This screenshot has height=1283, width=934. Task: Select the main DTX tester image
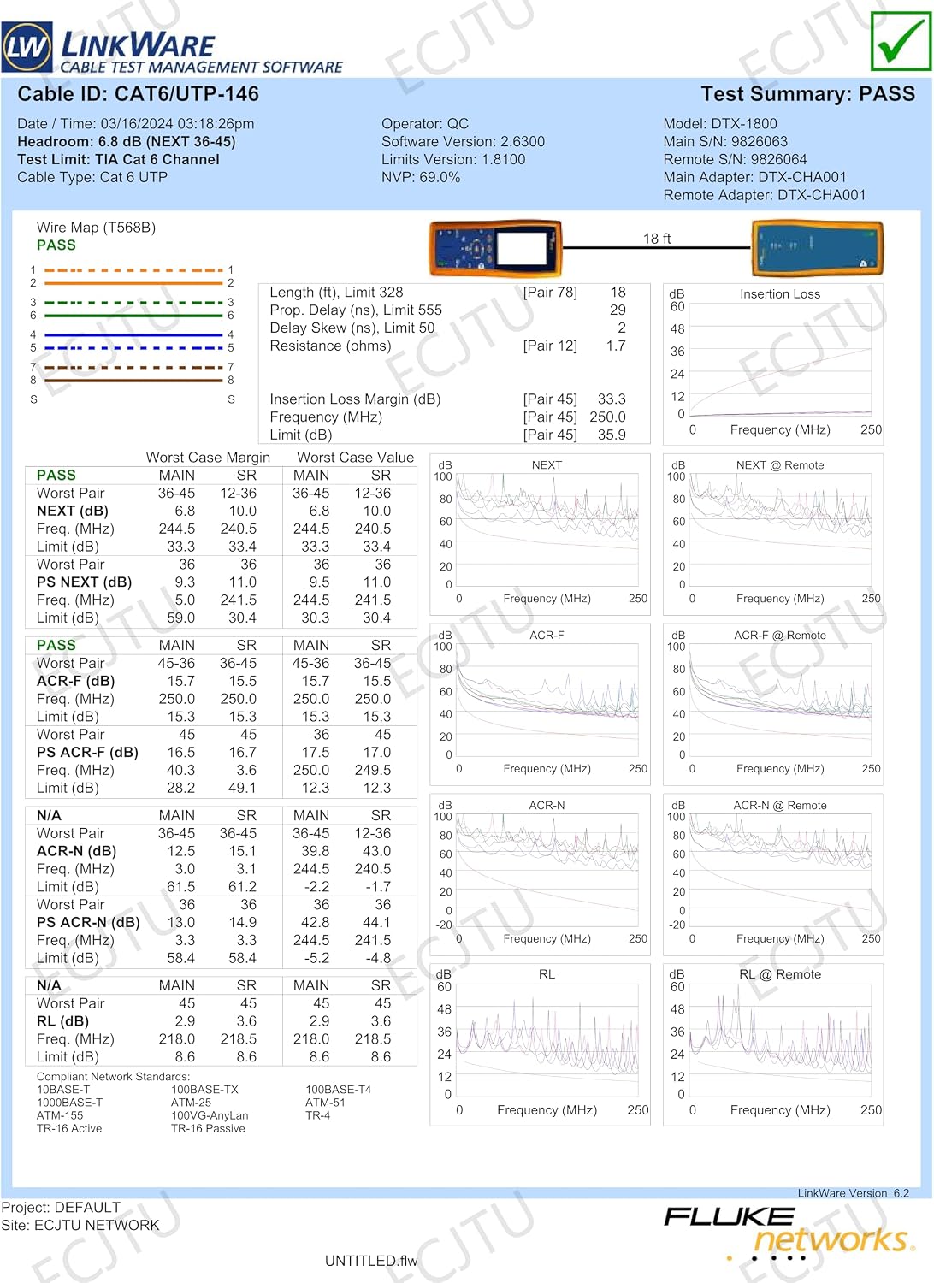pyautogui.click(x=495, y=248)
